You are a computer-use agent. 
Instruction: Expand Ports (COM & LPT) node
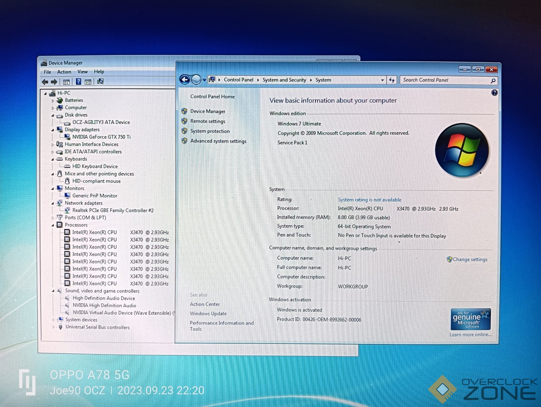tap(53, 218)
